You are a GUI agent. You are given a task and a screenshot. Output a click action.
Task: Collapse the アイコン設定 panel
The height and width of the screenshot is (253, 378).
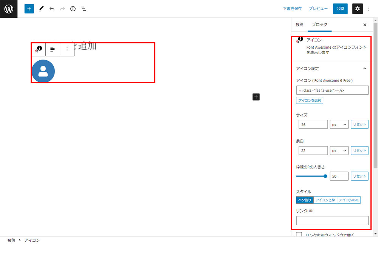tap(365, 69)
